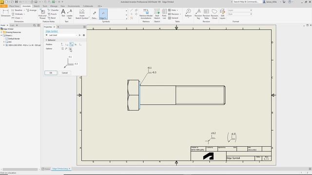Viewport: 312px width, 175px height.
Task: Switch to Tools ribbon tab
Action: 45,6
